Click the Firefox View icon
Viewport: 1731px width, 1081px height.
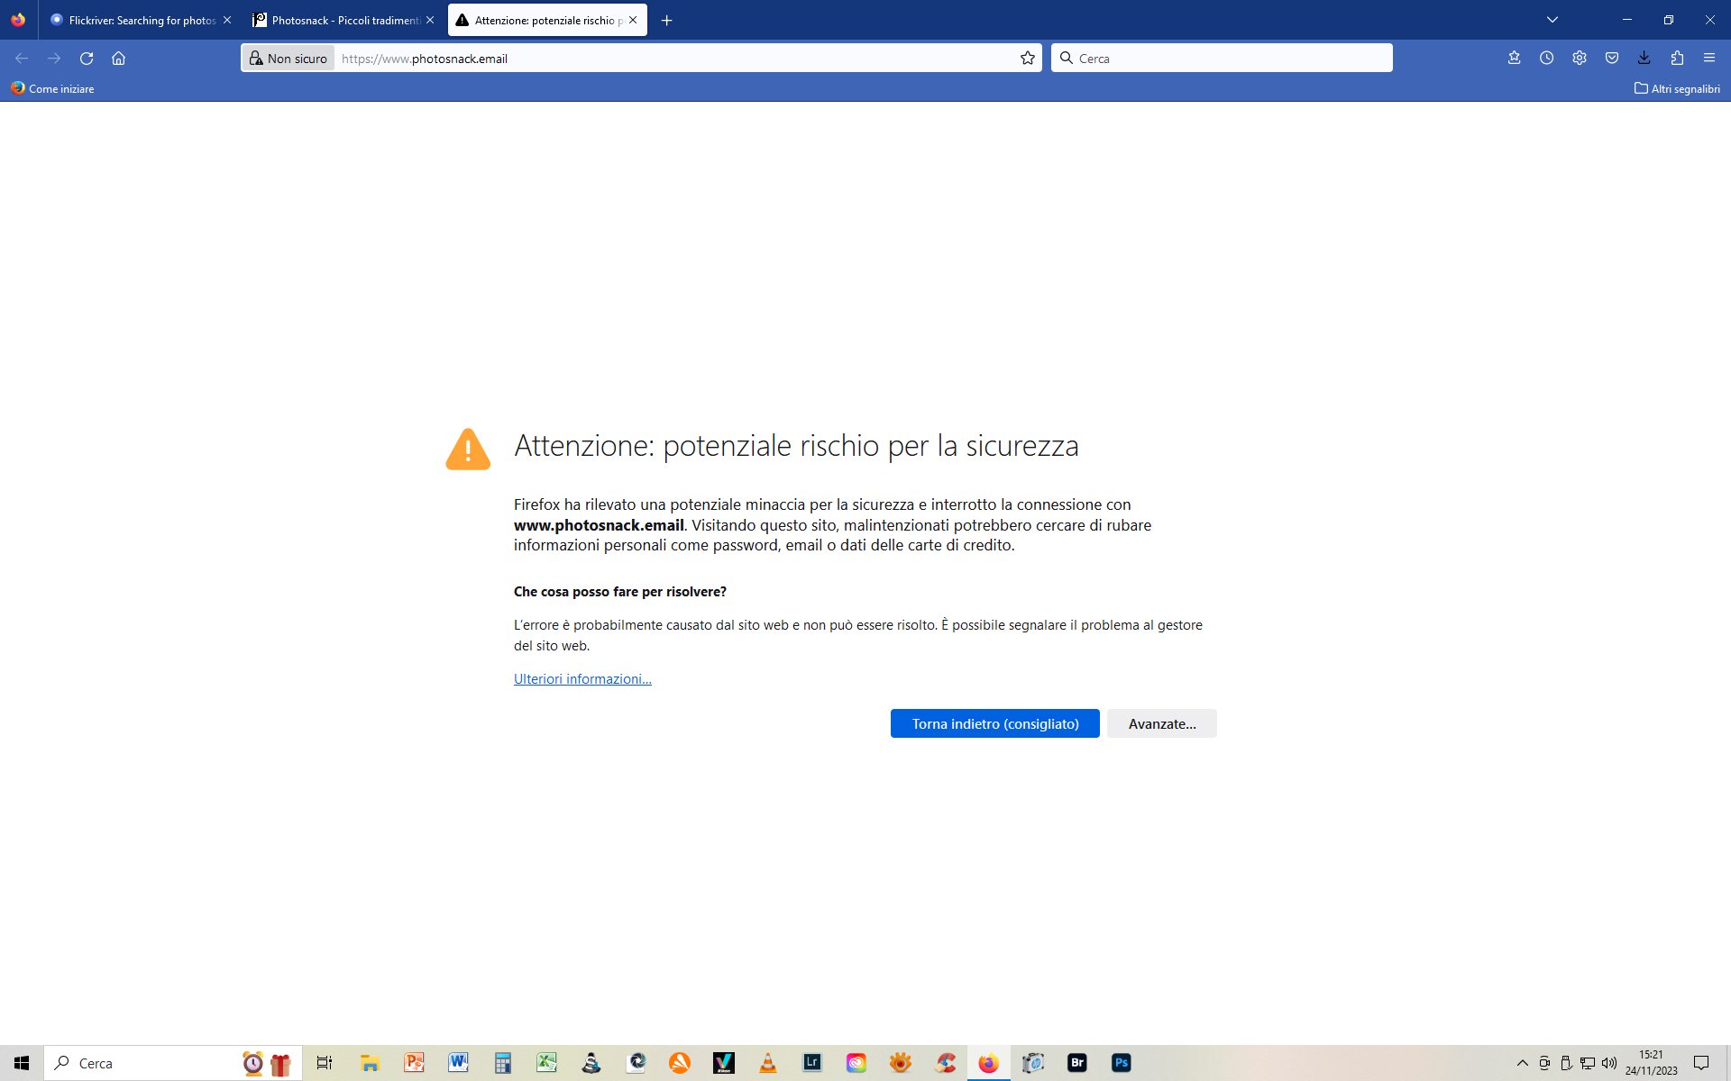pyautogui.click(x=18, y=20)
